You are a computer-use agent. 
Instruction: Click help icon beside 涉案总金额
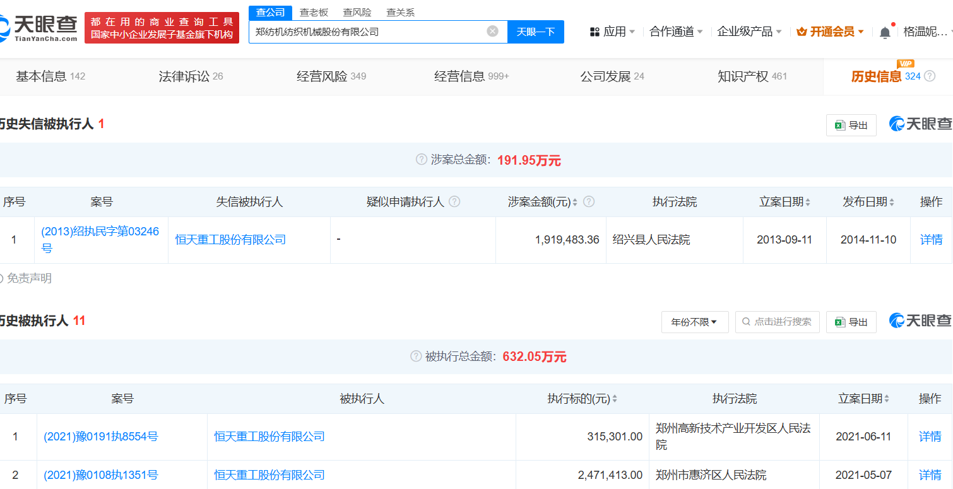(421, 160)
